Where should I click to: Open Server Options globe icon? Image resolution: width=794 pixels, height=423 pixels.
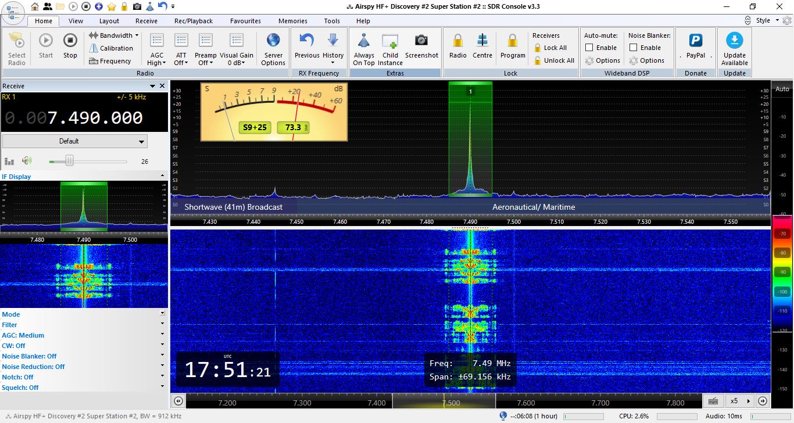coord(273,41)
